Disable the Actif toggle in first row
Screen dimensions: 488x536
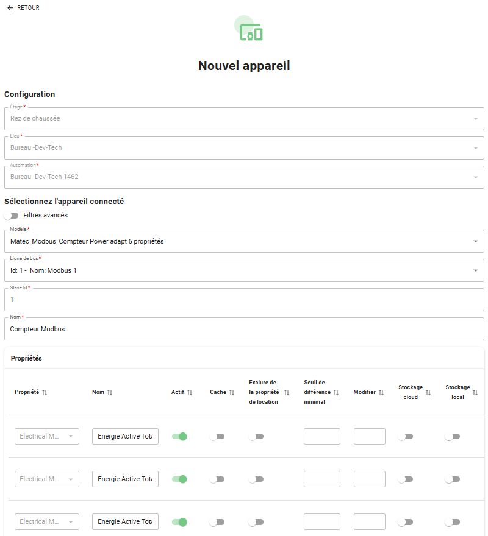coord(179,437)
